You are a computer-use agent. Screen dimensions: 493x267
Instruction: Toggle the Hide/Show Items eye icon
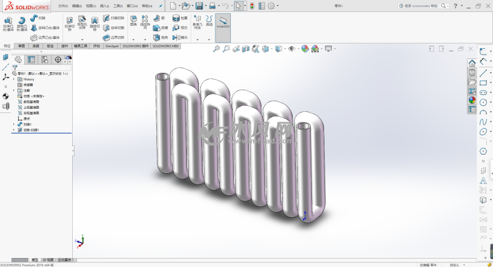(292, 49)
